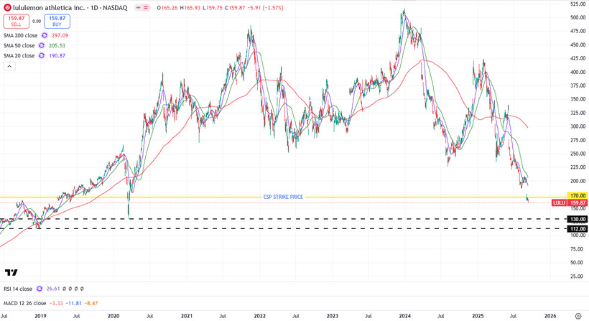Image resolution: width=589 pixels, height=321 pixels.
Task: Click the MACD value -11.81
Action: 73,303
